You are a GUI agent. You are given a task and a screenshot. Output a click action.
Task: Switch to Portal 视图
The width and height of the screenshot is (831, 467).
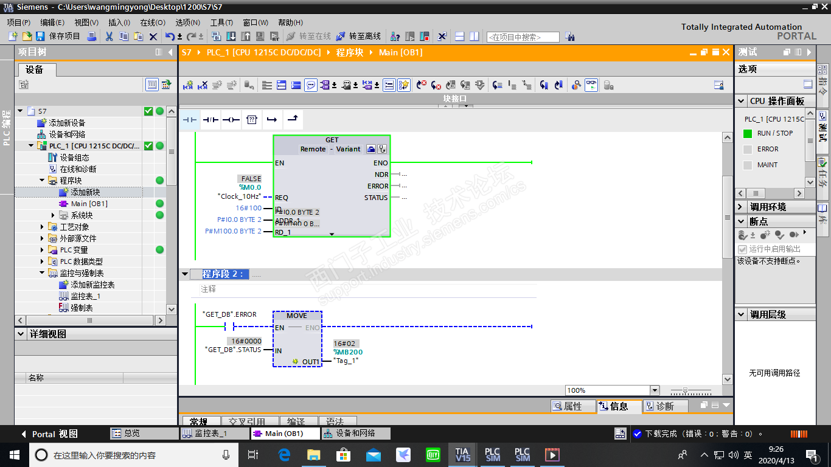click(50, 434)
